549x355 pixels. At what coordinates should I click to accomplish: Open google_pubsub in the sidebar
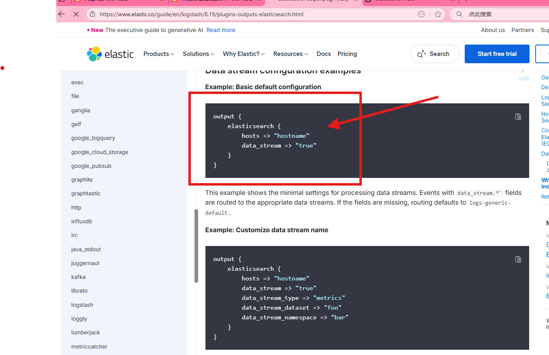91,166
